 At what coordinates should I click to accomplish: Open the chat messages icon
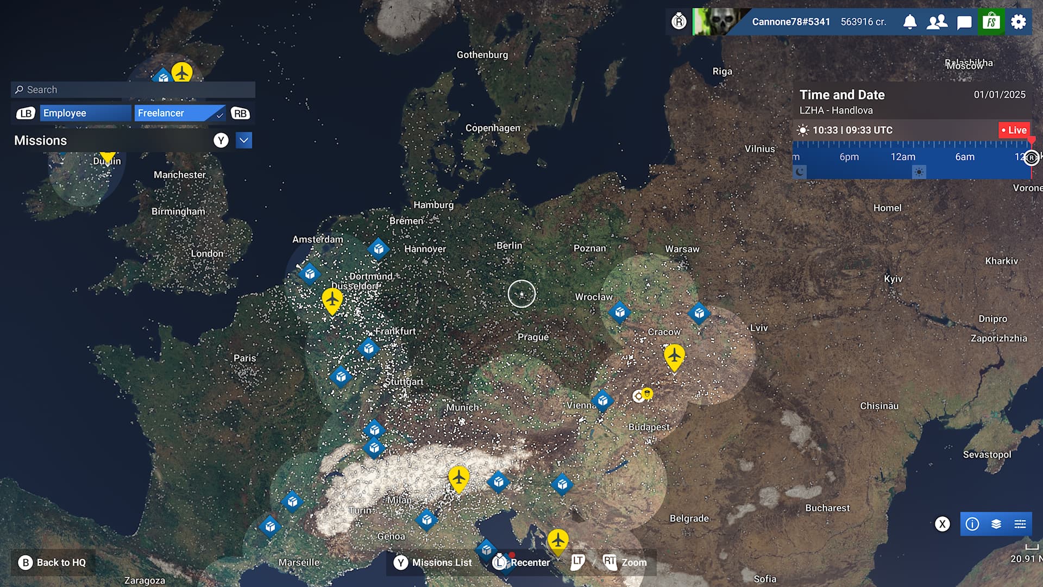964,22
